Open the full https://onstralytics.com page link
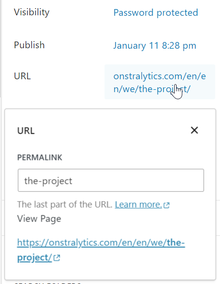The image size is (220, 284). 101,250
